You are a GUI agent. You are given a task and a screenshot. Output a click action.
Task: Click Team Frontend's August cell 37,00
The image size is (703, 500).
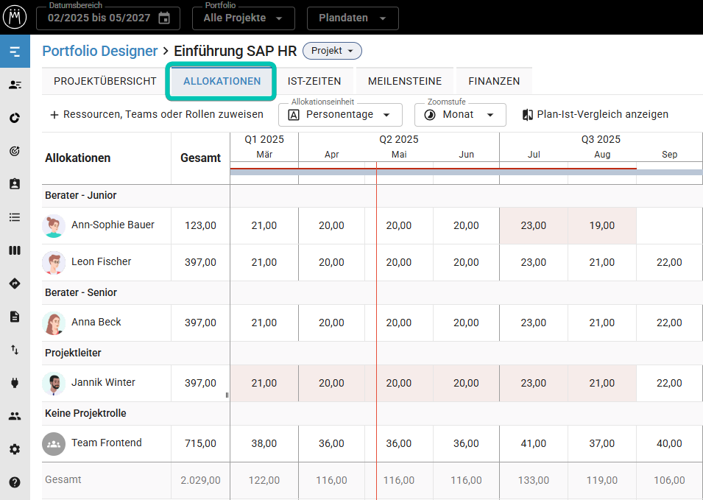coord(602,443)
